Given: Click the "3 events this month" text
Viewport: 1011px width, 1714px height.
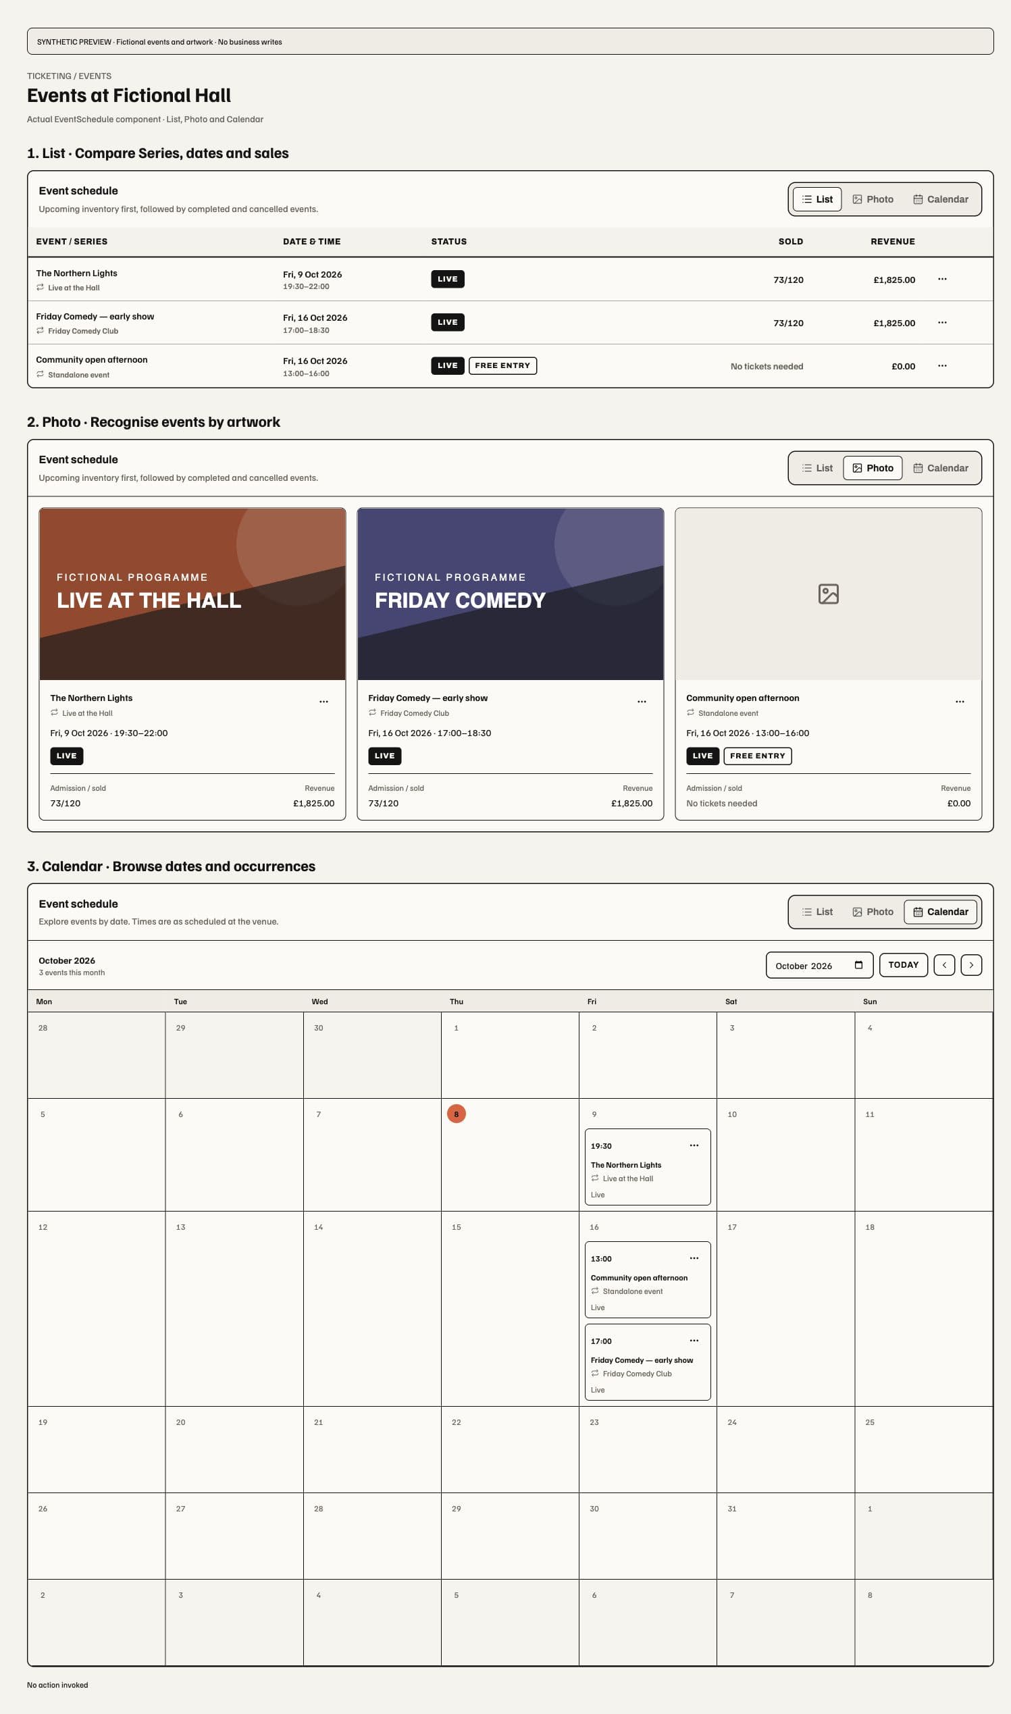Looking at the screenshot, I should tap(72, 972).
